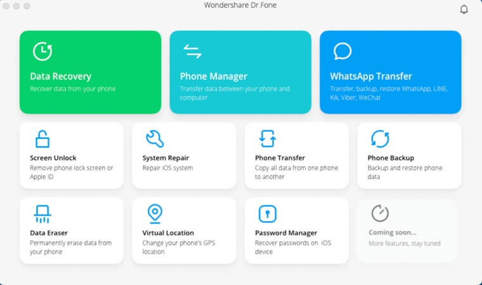Click "More features, stay tuned" text

pos(405,244)
